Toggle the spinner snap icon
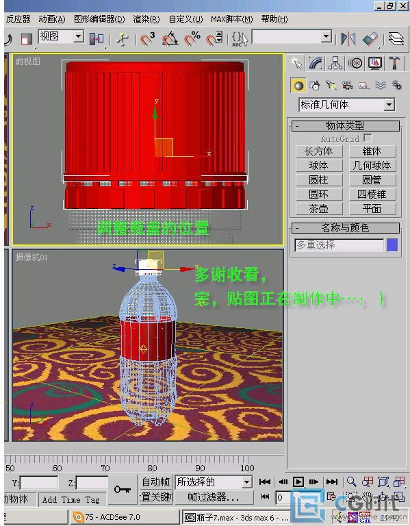The width and height of the screenshot is (410, 526). pyautogui.click(x=214, y=39)
